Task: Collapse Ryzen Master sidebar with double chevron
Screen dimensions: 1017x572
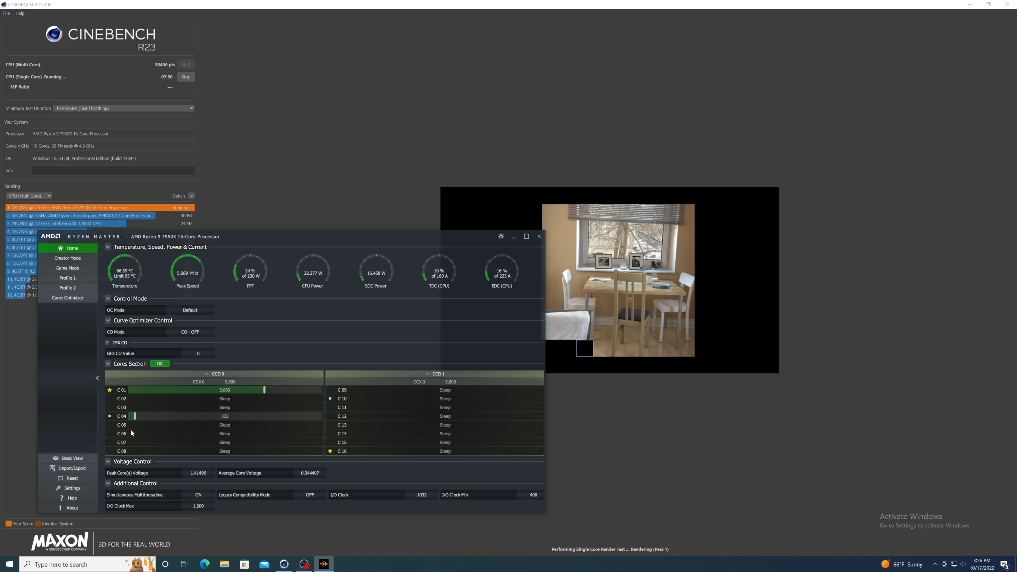Action: [x=97, y=378]
